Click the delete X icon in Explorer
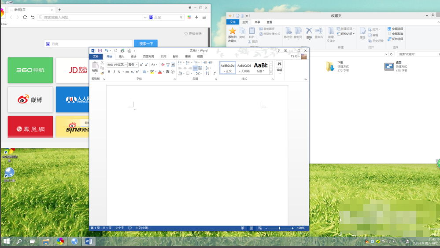Screen dimensions: 440x248 309,30
